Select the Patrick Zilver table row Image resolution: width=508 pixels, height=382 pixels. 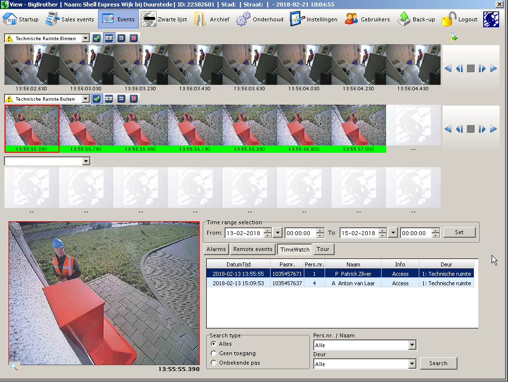[x=340, y=274]
